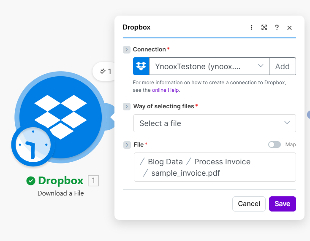The width and height of the screenshot is (310, 241).
Task: Expand the Connection field options arrow
Action: click(127, 49)
